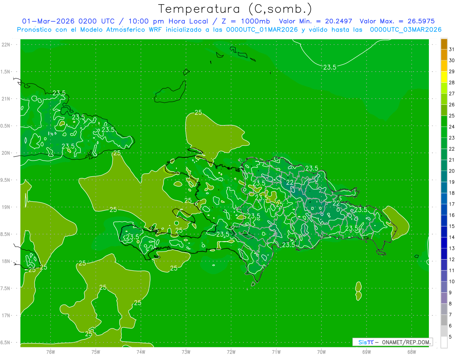The width and height of the screenshot is (462, 357).
Task: Click the '31' color scale label
Action: tap(452, 49)
